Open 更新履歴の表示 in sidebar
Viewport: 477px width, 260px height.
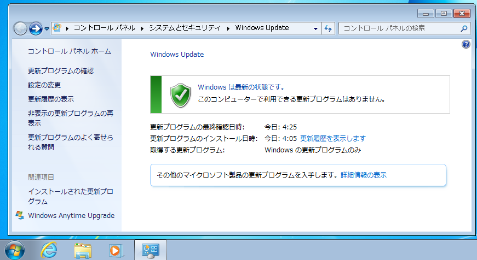click(x=51, y=99)
